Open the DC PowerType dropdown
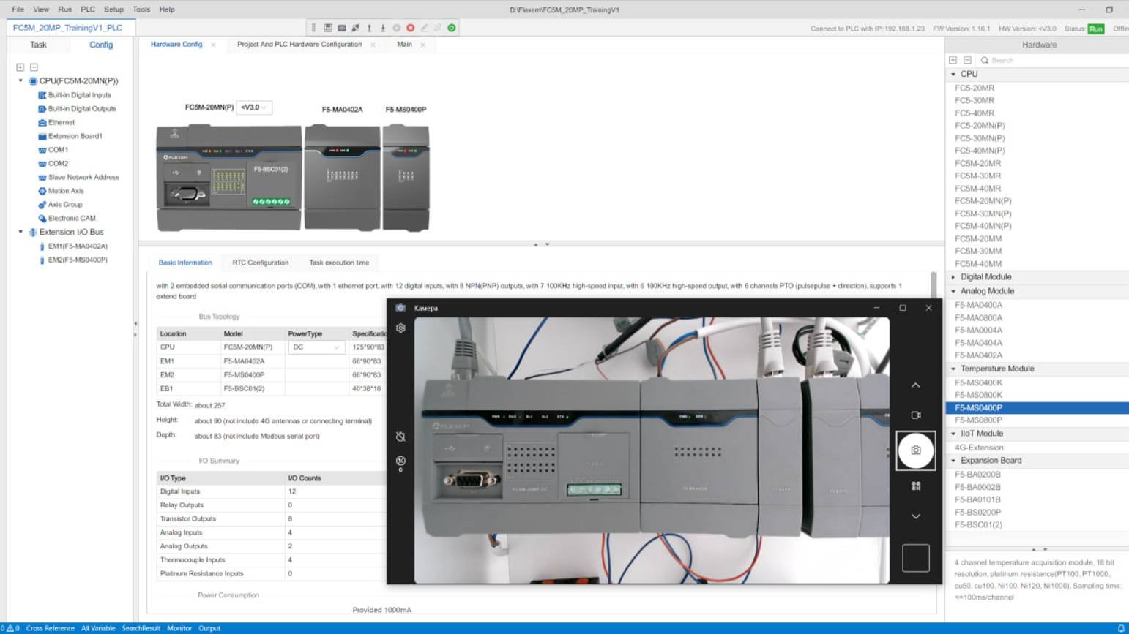 pos(316,347)
